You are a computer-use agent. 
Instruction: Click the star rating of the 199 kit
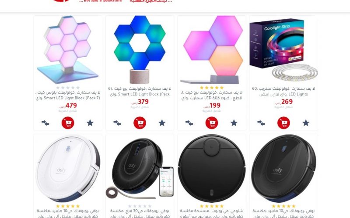pyautogui.click(x=212, y=88)
